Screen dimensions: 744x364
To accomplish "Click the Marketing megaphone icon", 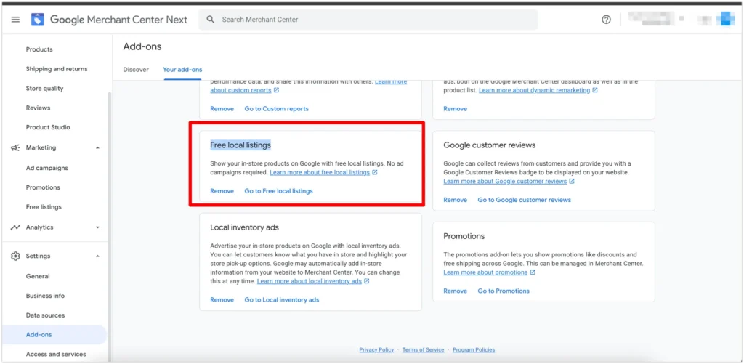I will (15, 147).
